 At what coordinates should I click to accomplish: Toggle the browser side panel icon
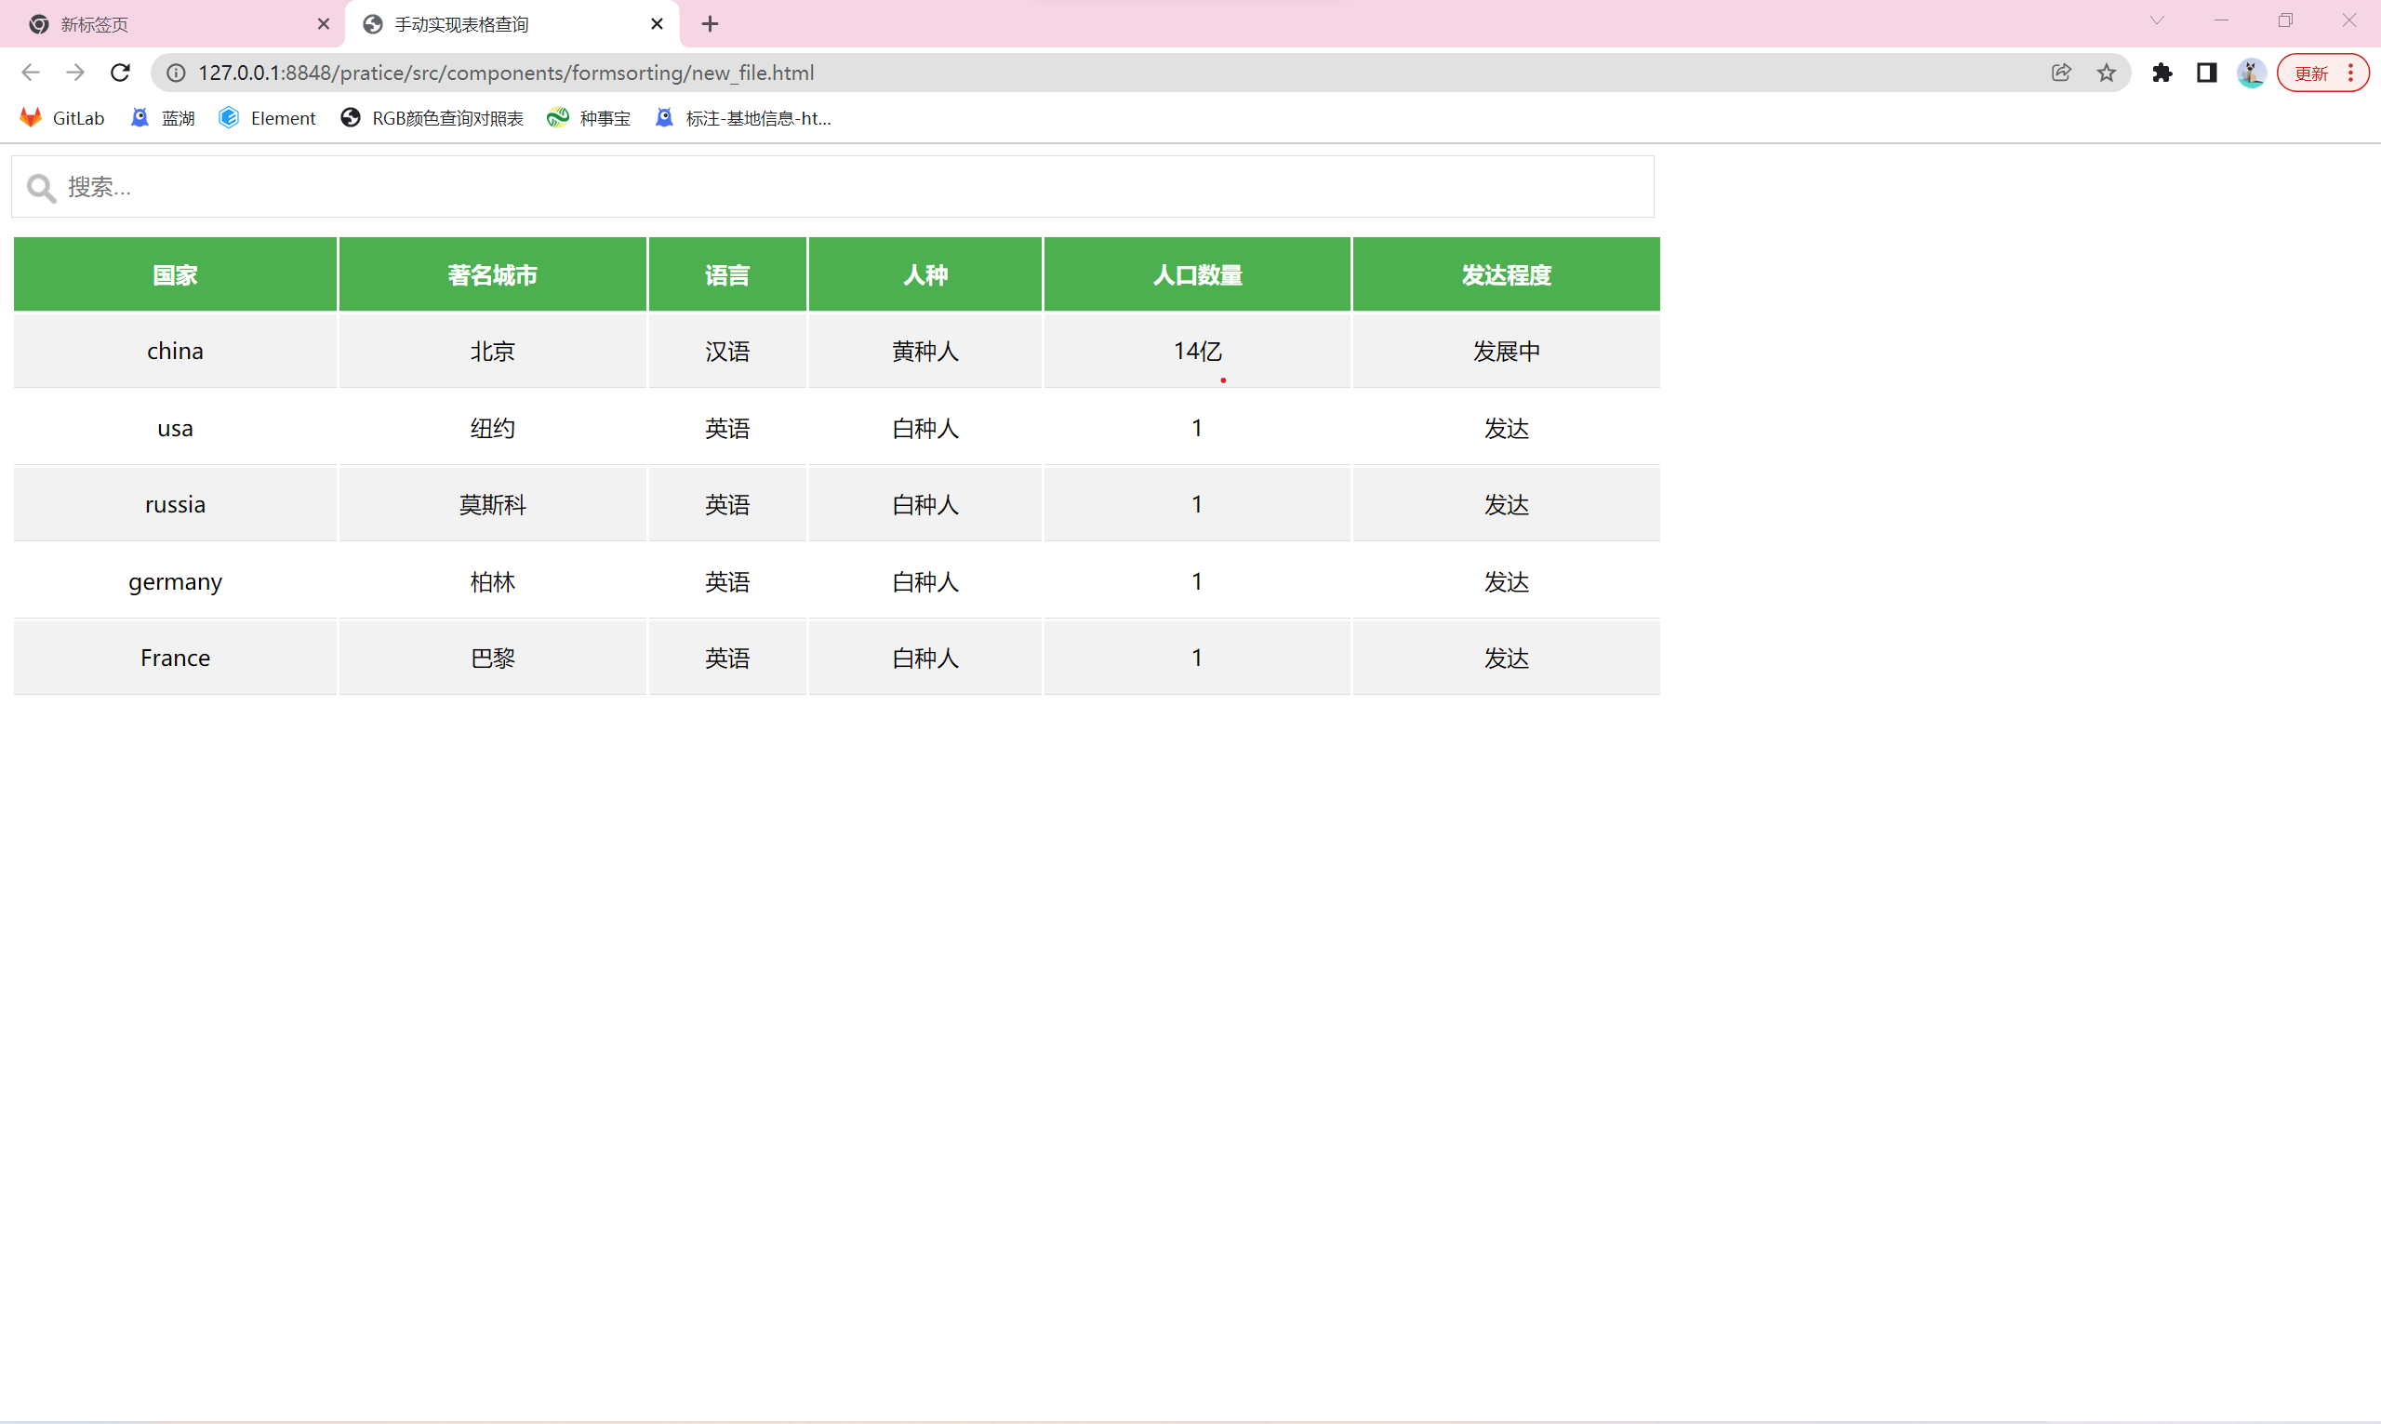(x=2206, y=73)
